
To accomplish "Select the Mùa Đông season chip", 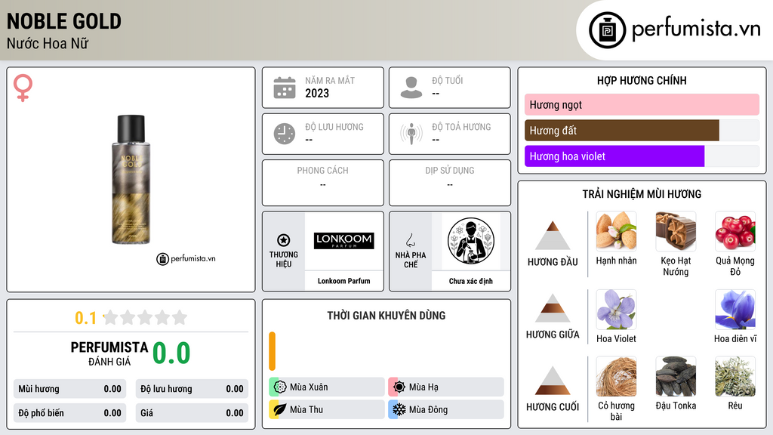I will tap(446, 409).
